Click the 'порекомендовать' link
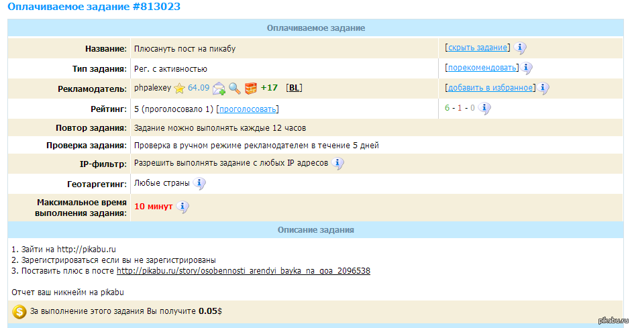 click(x=481, y=68)
